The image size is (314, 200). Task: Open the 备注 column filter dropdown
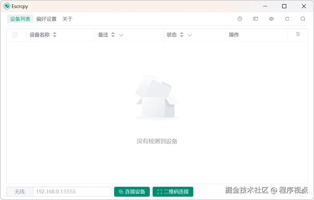tap(121, 35)
